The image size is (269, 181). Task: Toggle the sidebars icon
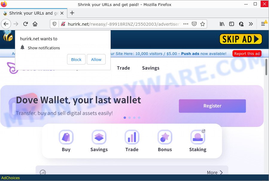pos(231,24)
